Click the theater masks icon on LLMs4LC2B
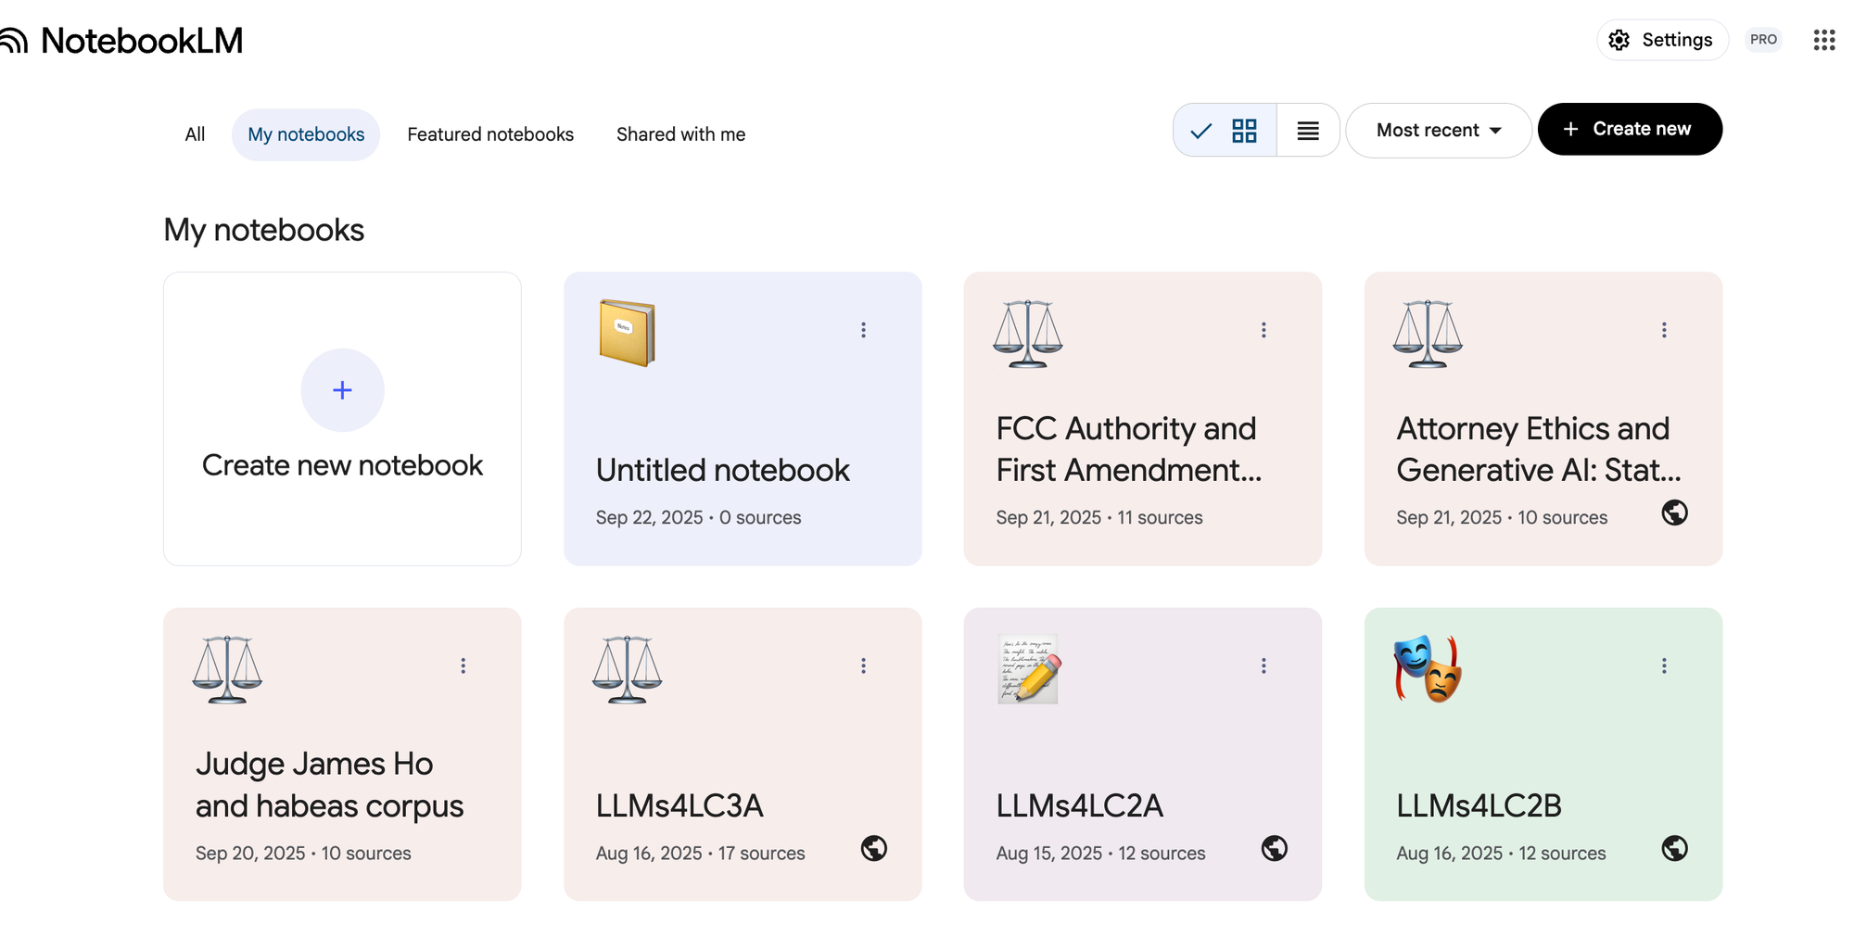The height and width of the screenshot is (937, 1854). tap(1428, 669)
